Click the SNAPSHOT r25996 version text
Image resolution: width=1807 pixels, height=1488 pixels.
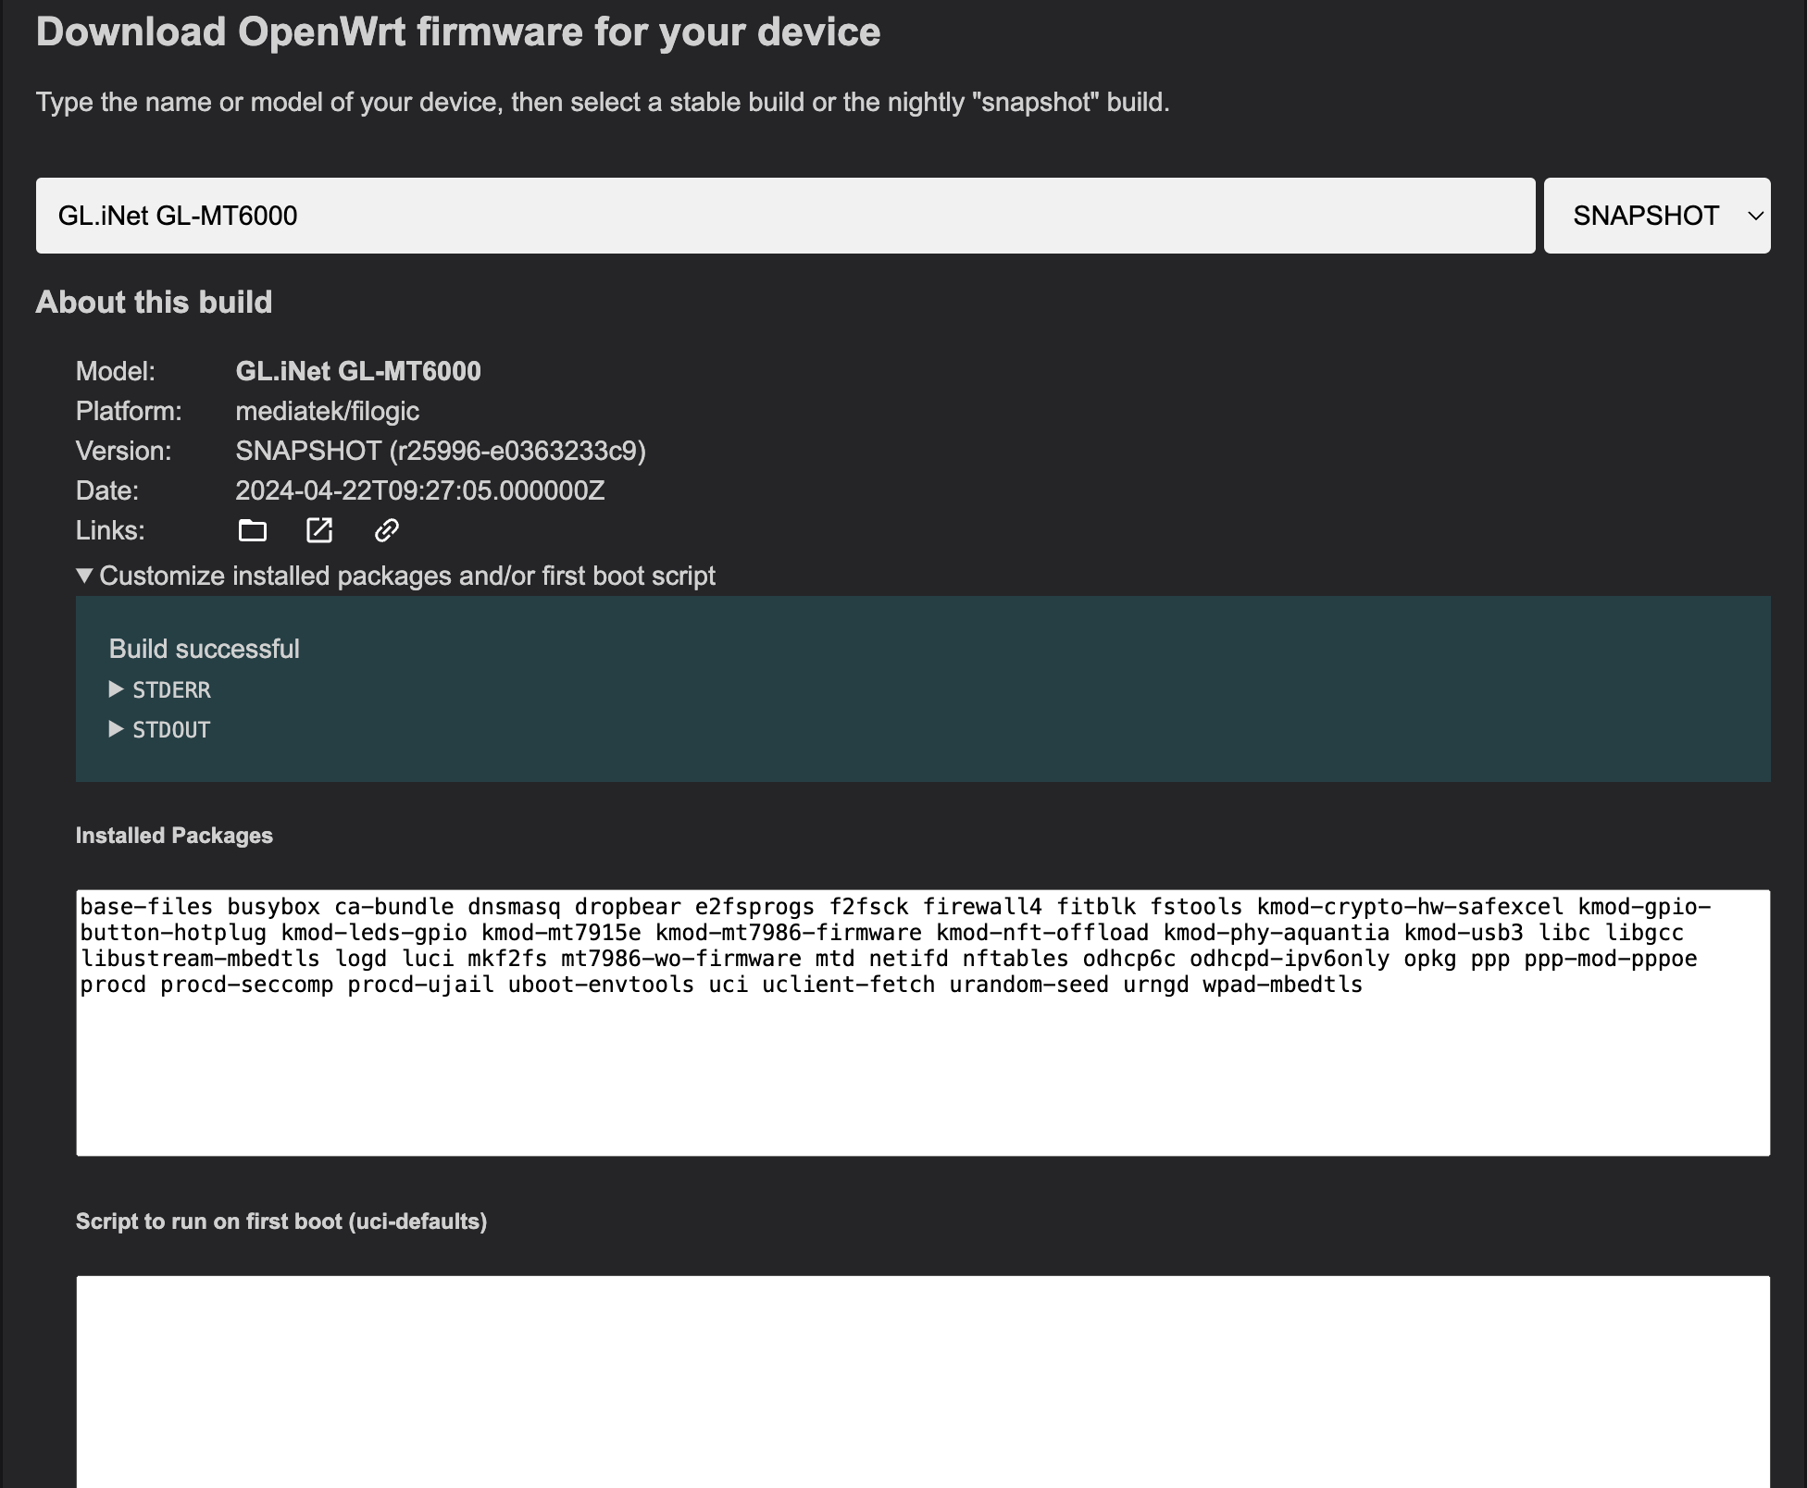pos(441,451)
